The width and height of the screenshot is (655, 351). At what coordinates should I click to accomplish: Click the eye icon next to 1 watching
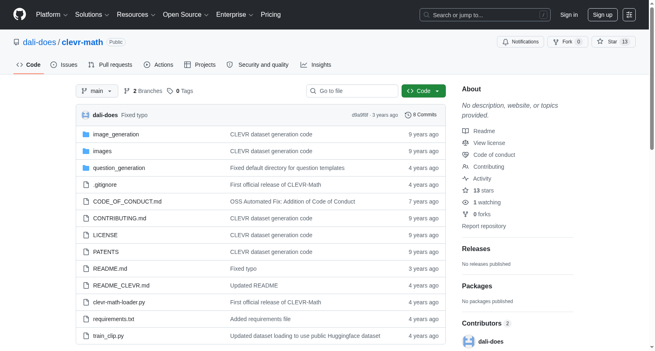465,202
